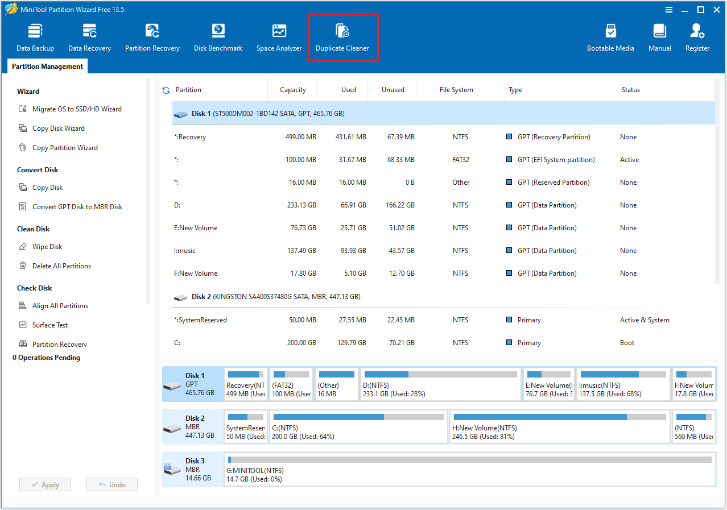Click the Undo button

tap(111, 484)
